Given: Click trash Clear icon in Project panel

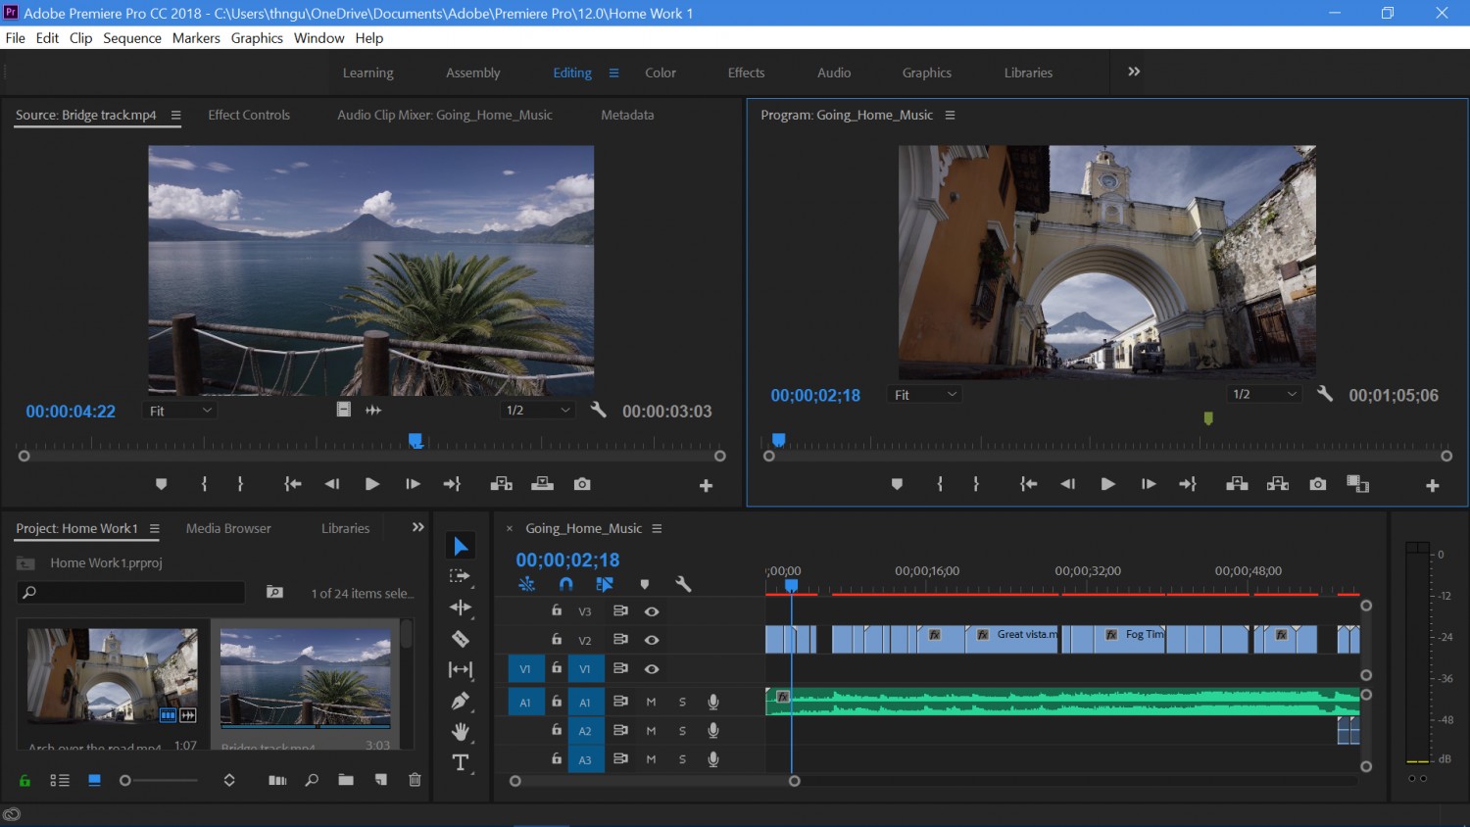Looking at the screenshot, I should pos(415,780).
